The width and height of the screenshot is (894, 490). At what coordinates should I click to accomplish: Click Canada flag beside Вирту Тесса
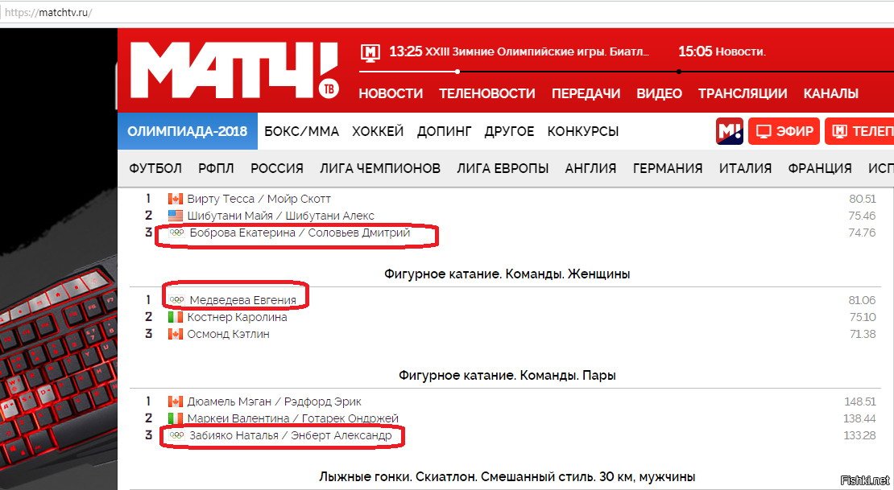[x=175, y=199]
